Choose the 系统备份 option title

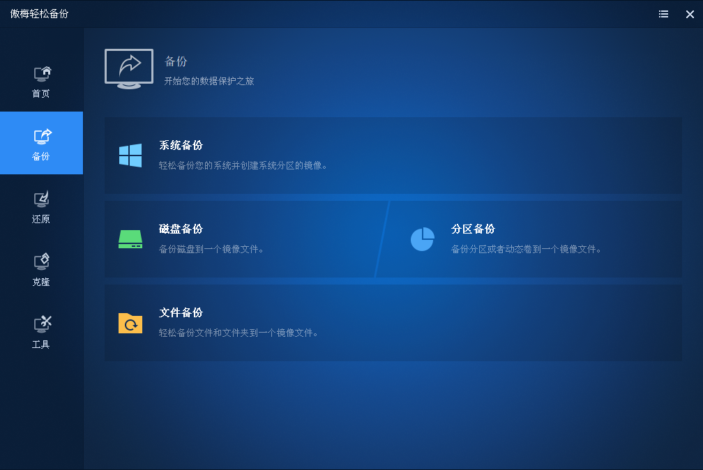tap(181, 146)
